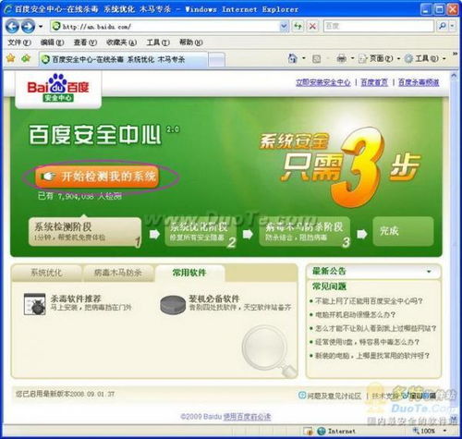Click the IE Back navigation arrow
This screenshot has width=462, height=439.
tap(12, 27)
